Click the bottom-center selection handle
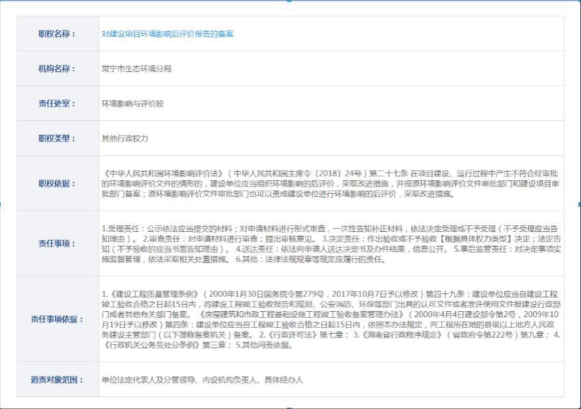The width and height of the screenshot is (581, 409). [290, 407]
